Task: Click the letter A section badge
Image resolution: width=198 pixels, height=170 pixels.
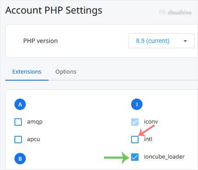Action: pos(20,104)
